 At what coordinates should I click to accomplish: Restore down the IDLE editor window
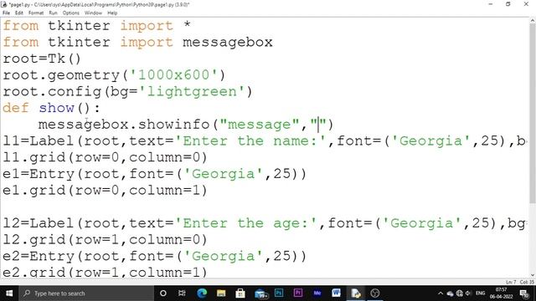[x=508, y=4]
